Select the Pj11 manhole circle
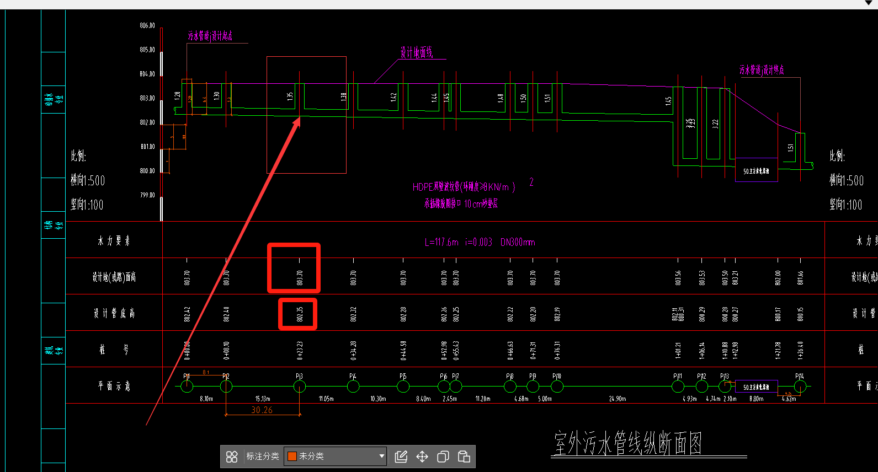Viewport: 878px width, 472px height. point(678,386)
